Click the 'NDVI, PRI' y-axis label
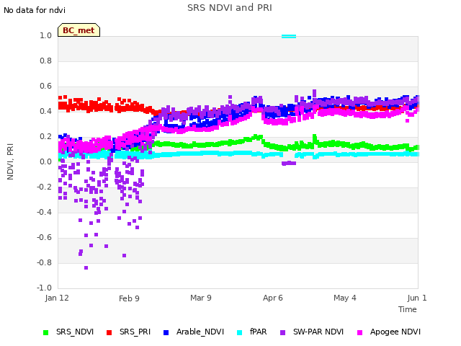461x346 pixels. (10, 161)
